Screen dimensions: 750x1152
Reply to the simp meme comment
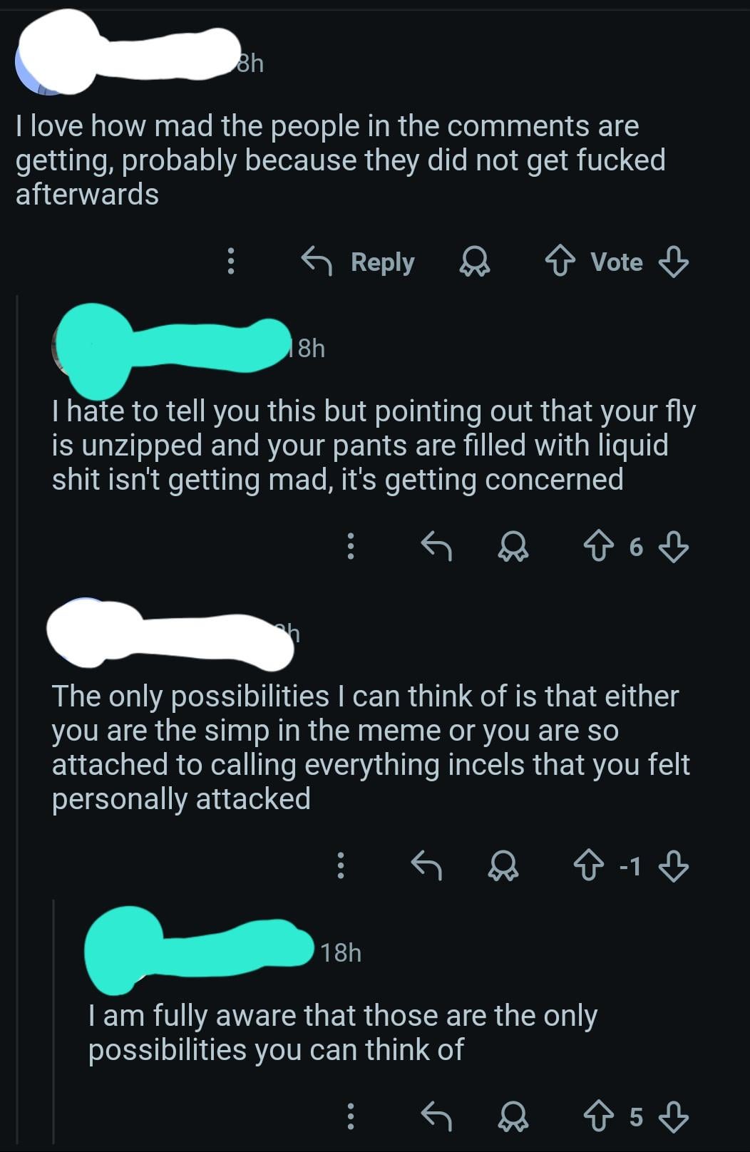(427, 866)
